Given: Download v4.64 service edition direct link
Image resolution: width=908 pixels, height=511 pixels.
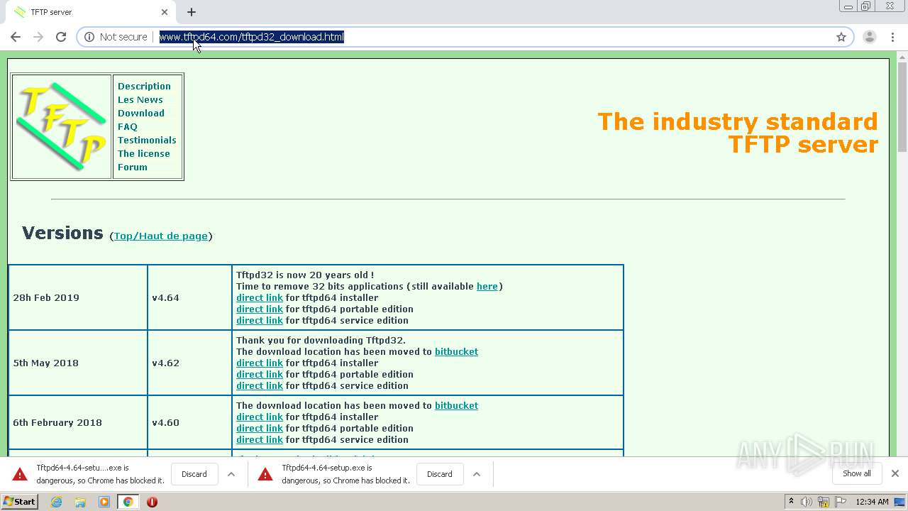Looking at the screenshot, I should point(260,320).
